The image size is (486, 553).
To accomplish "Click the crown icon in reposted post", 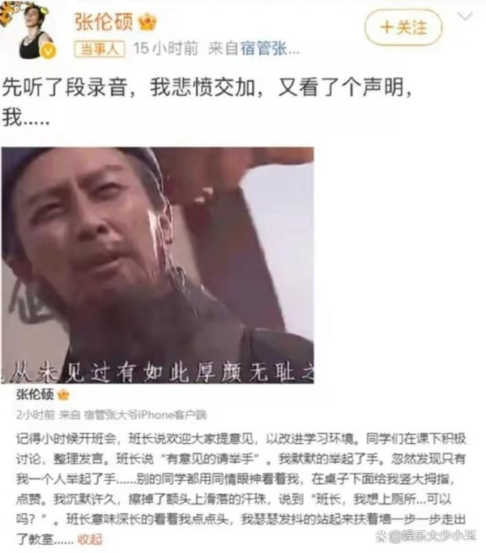I will 63,394.
